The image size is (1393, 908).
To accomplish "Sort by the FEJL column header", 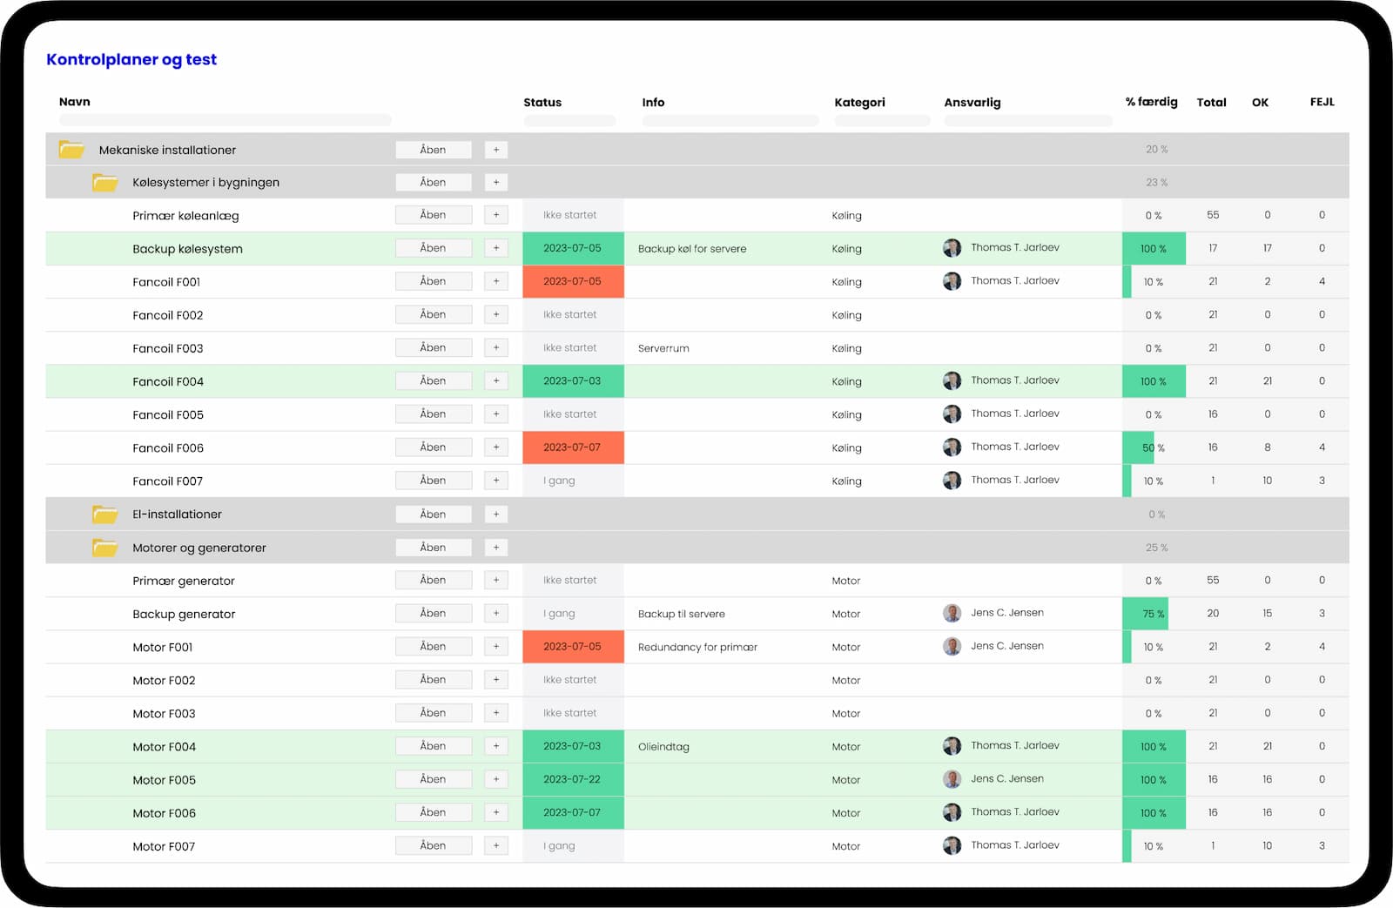I will [x=1322, y=102].
